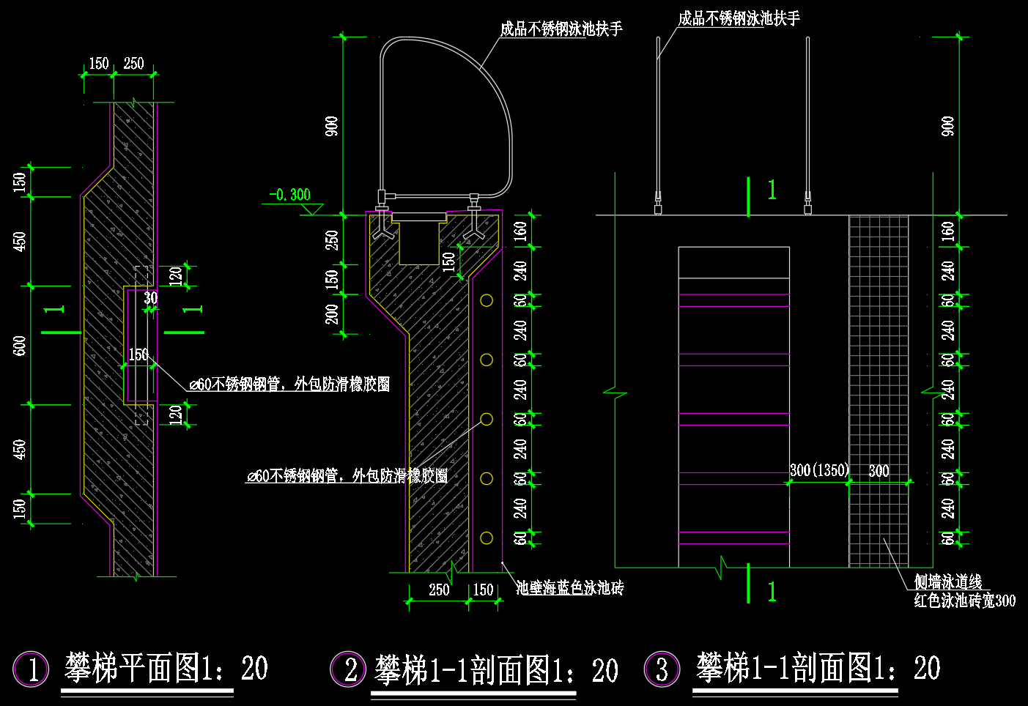Viewport: 1028px width, 706px height.
Task: Click the '900' height dimension in elevation drawing 3
Action: 947,126
